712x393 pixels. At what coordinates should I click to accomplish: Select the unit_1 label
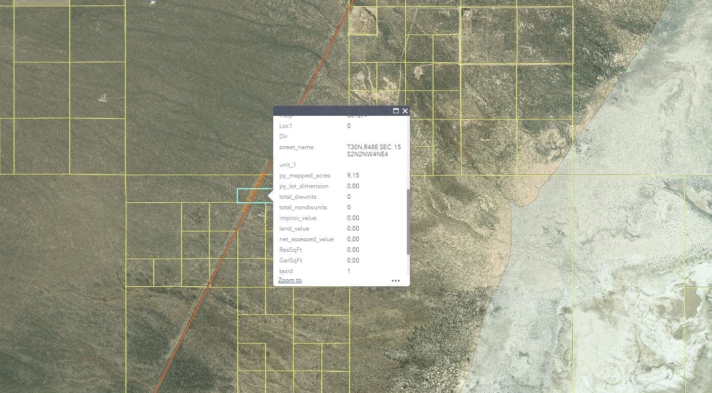tap(287, 165)
